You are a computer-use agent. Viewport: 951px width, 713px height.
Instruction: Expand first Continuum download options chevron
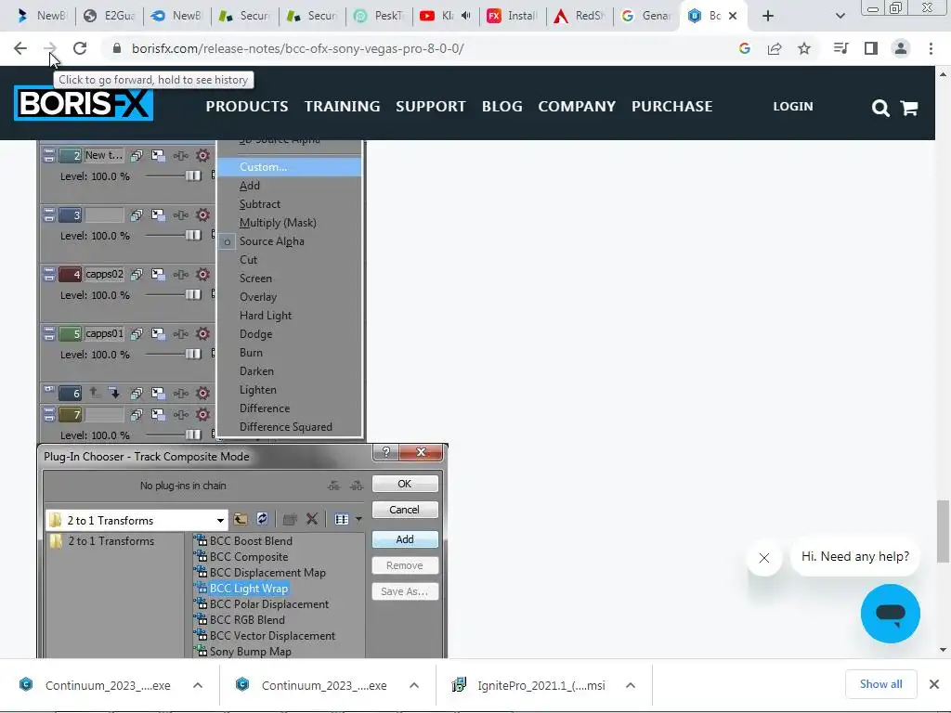(198, 686)
